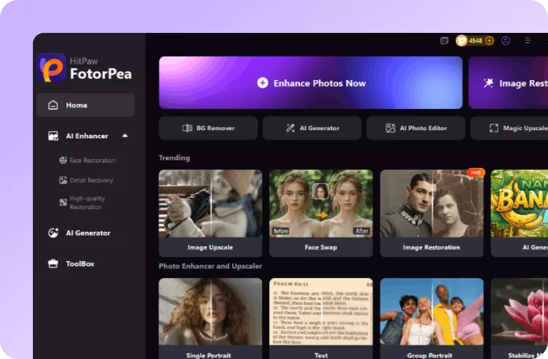Select Face Restoration in sidebar

point(92,160)
